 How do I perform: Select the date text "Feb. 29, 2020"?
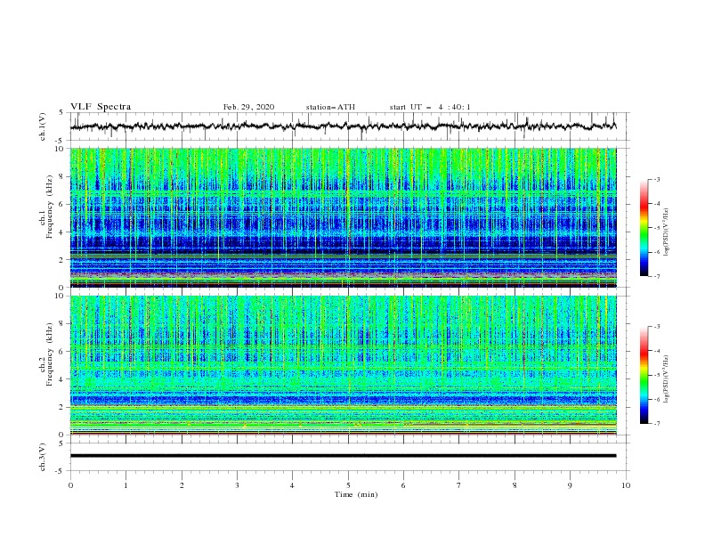pyautogui.click(x=248, y=107)
